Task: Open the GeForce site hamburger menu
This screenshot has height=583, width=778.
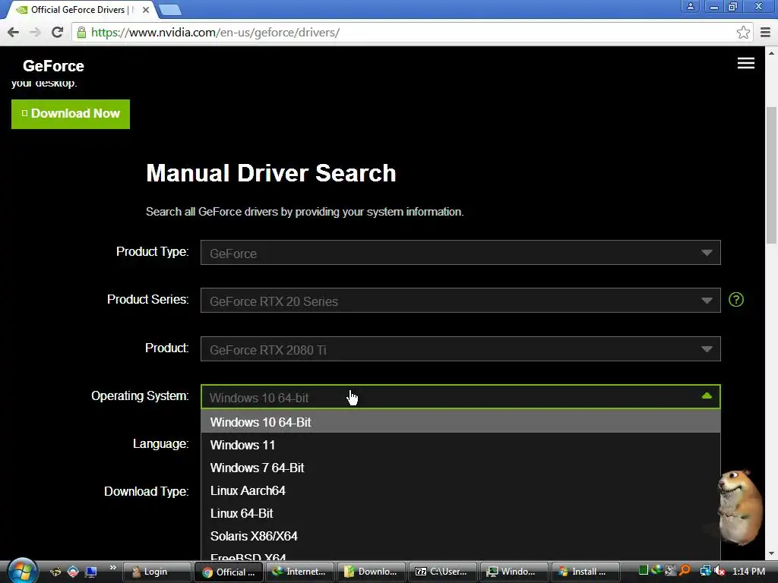Action: tap(746, 63)
